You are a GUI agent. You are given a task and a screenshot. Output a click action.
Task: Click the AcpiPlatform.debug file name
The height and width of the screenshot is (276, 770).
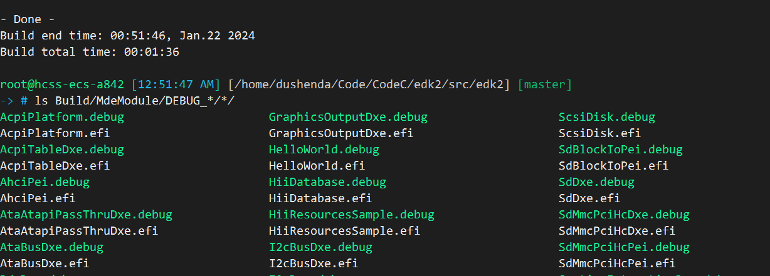coord(62,117)
